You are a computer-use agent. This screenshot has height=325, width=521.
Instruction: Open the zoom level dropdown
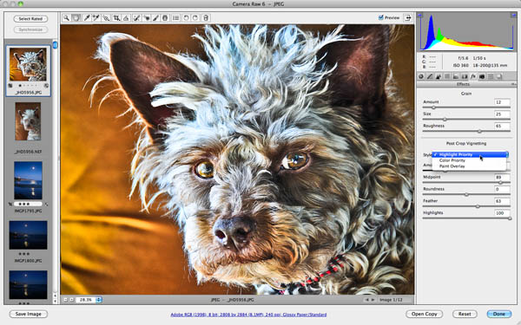(99, 300)
